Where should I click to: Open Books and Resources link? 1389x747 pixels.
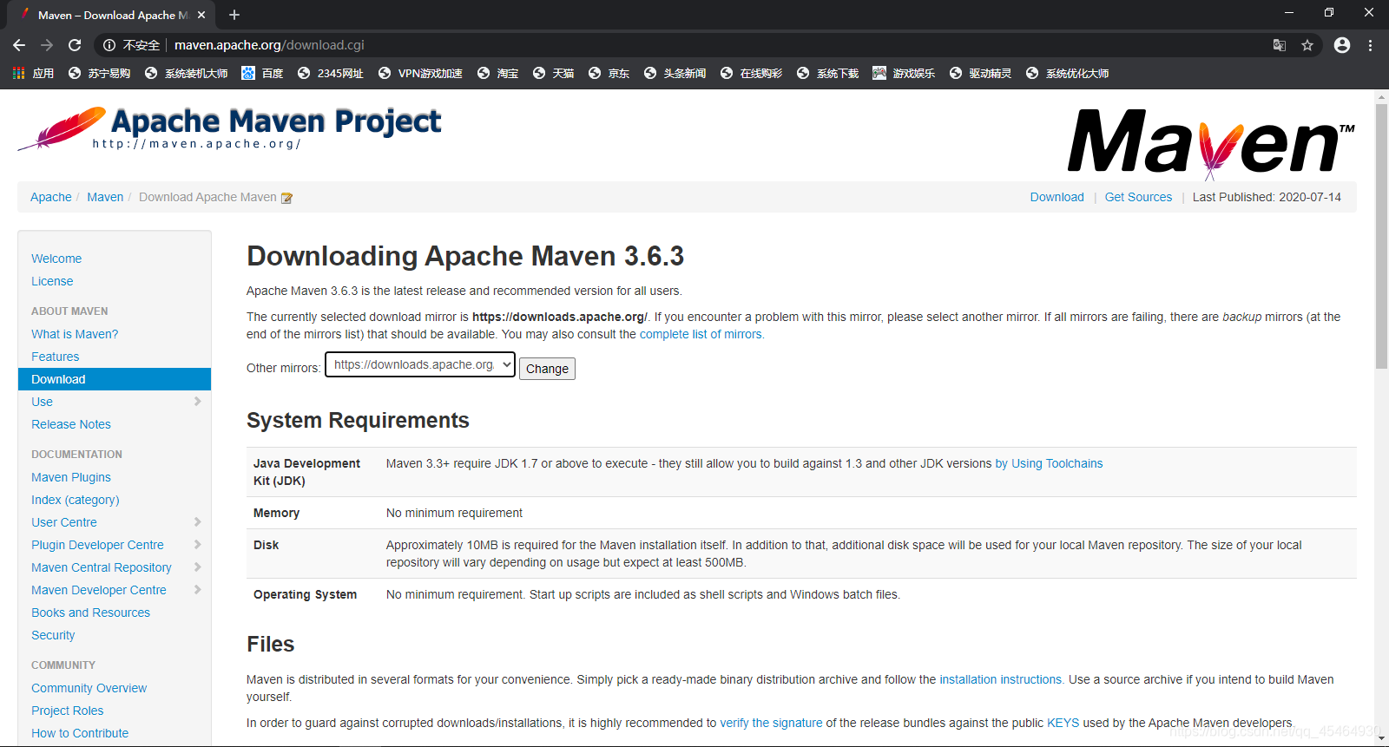click(x=90, y=613)
